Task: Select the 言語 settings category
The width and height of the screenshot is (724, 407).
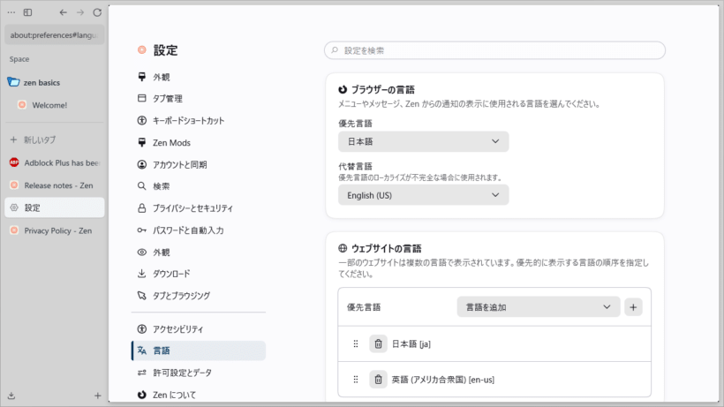Action: click(x=199, y=350)
